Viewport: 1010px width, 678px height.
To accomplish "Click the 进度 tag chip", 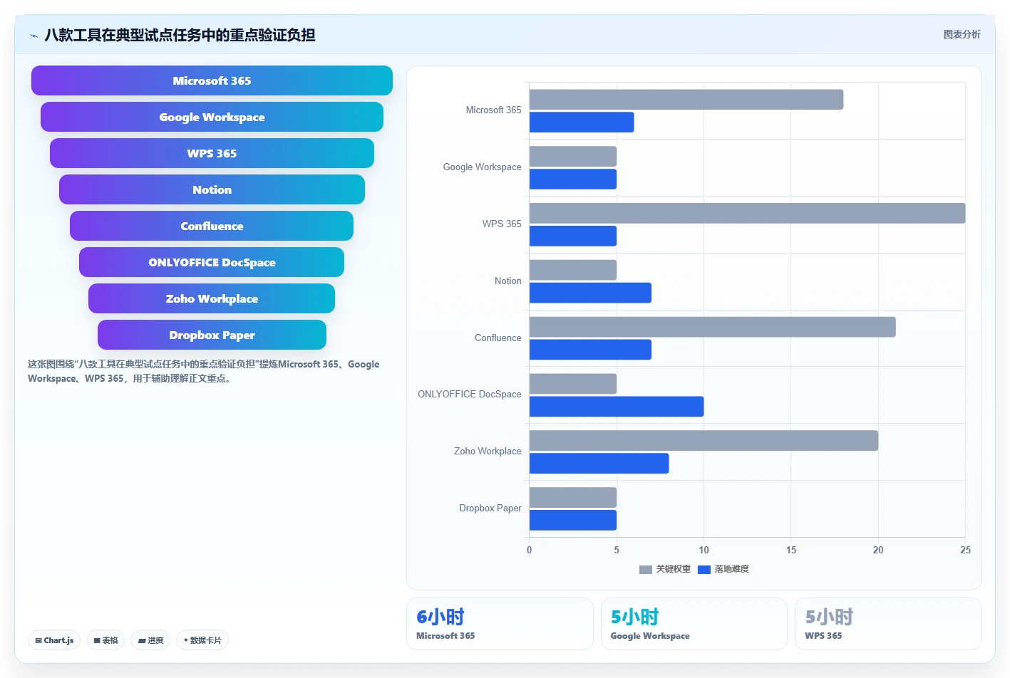I will tap(150, 640).
